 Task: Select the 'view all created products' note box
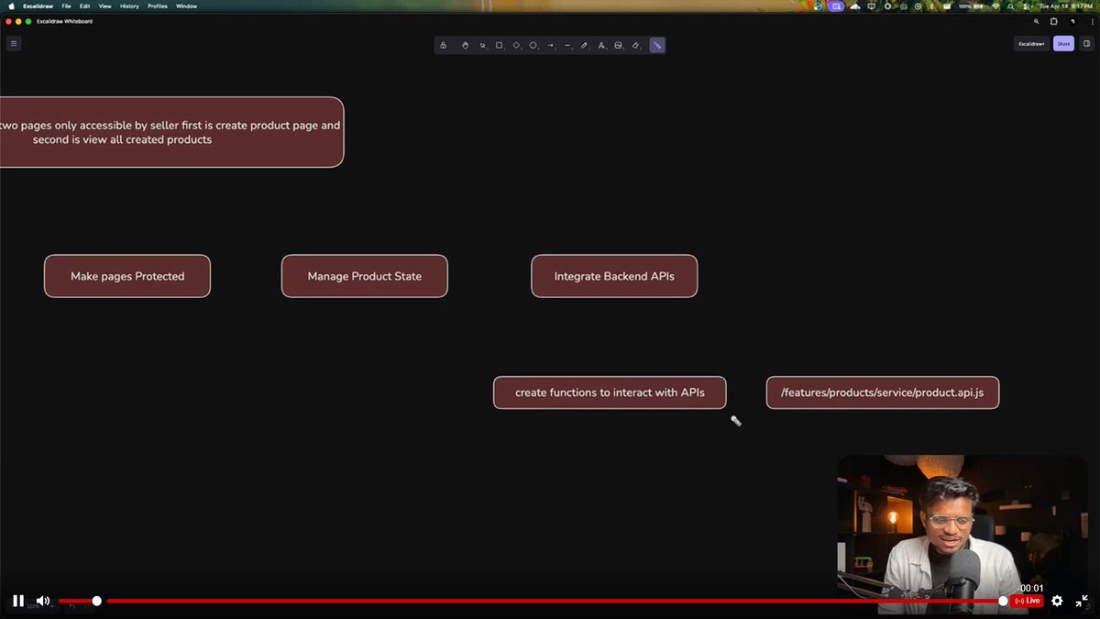[171, 132]
